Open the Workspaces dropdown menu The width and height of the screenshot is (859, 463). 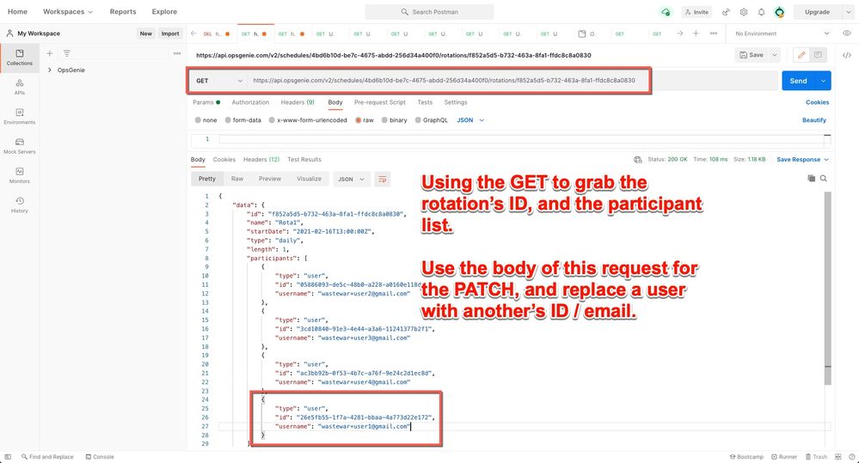[68, 11]
